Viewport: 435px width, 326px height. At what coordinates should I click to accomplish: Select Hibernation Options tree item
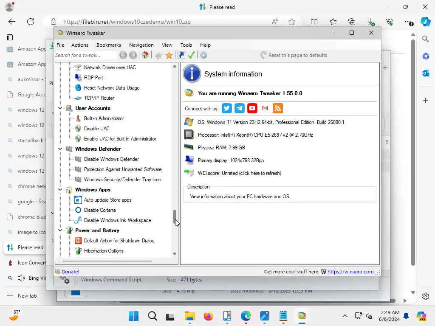point(104,251)
